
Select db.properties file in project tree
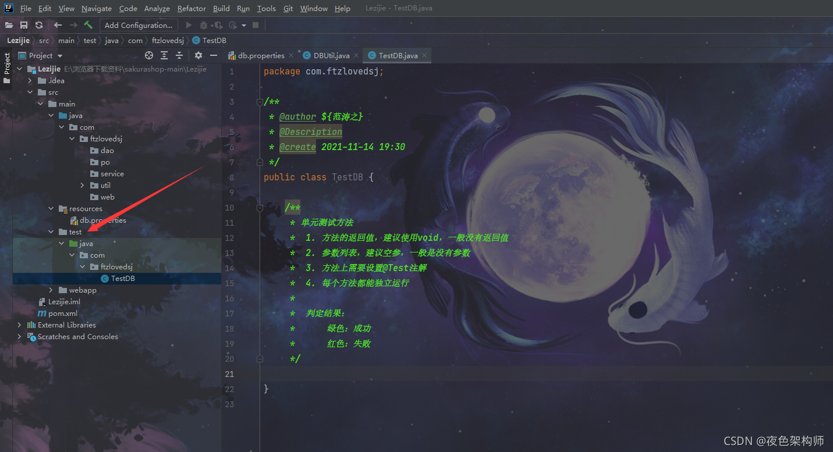point(103,220)
